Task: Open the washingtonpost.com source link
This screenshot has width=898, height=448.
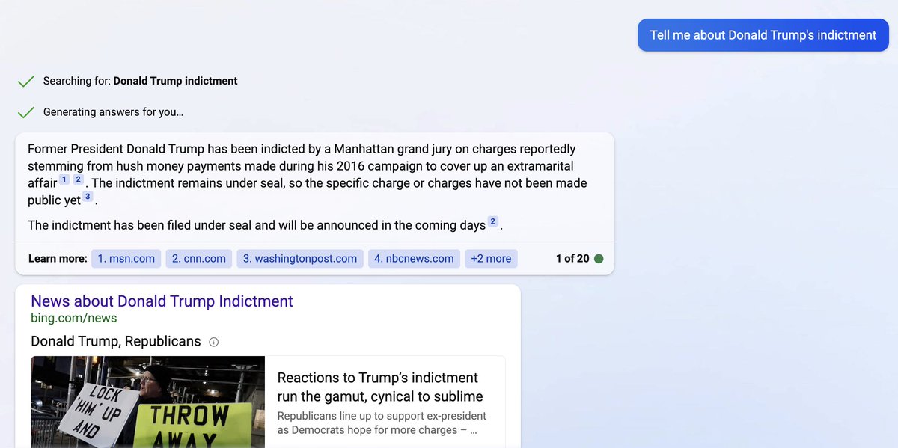Action: pos(299,257)
